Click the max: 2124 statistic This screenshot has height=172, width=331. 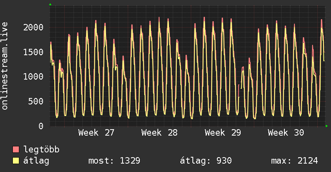pyautogui.click(x=294, y=161)
